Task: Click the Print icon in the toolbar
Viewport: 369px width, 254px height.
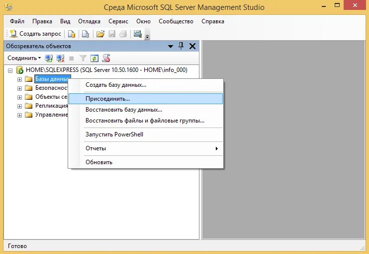Action: coord(123,34)
